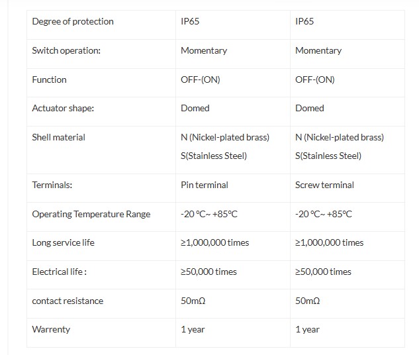Select the "Actuator shape:" label text
Screen dimensions: 419x355
63,108
